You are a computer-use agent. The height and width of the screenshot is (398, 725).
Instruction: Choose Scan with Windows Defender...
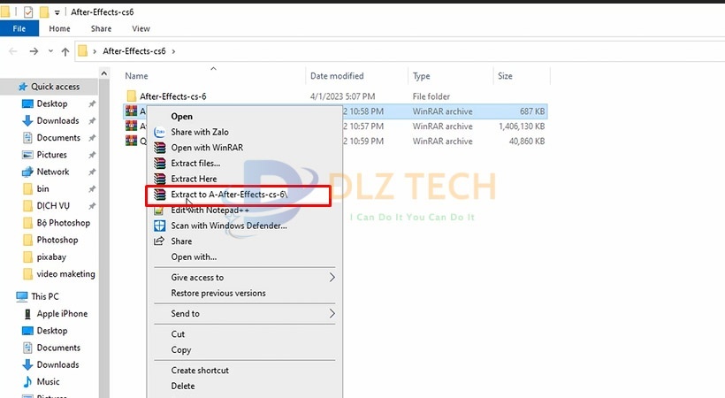coord(229,226)
